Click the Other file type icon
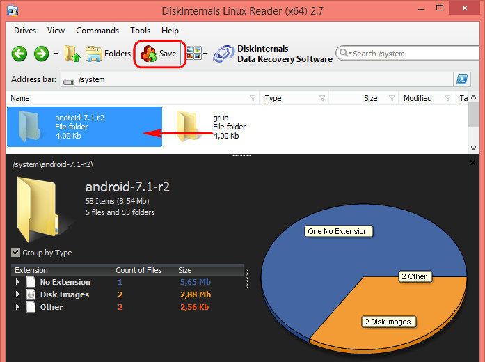The height and width of the screenshot is (362, 485). (x=31, y=307)
